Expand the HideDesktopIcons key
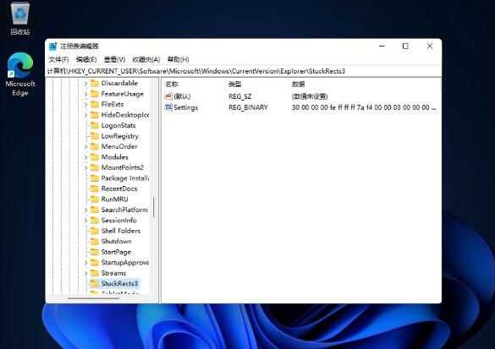Screen dimensions: 495x349 point(85,115)
